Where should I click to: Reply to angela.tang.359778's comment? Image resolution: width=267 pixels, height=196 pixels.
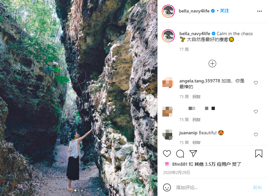pyautogui.click(x=196, y=97)
